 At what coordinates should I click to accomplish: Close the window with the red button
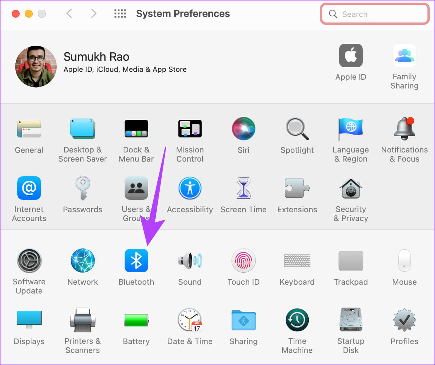coord(16,14)
